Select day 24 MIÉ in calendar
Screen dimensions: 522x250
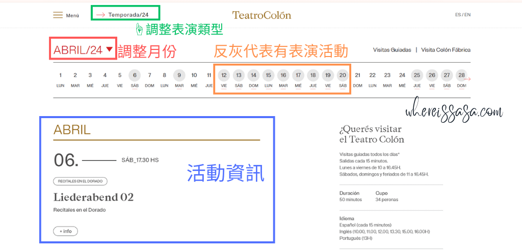402,80
